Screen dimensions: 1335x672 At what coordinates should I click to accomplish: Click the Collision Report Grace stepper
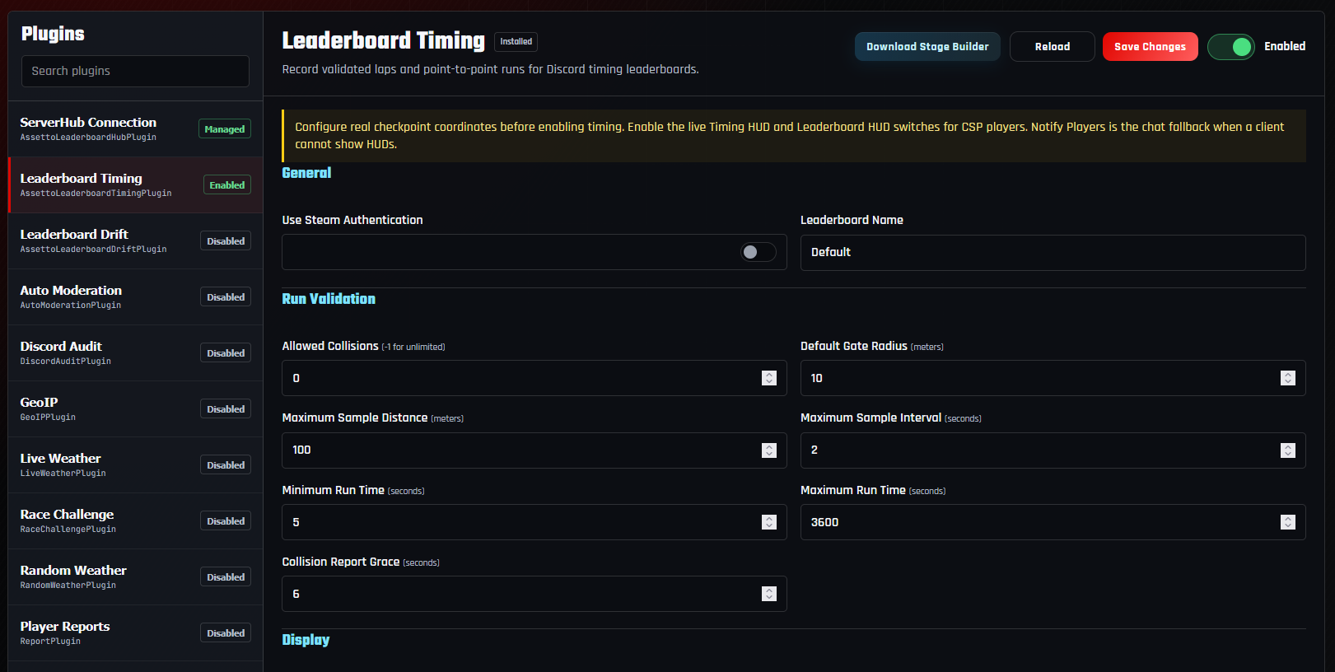tap(769, 594)
